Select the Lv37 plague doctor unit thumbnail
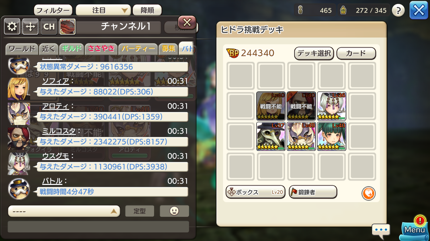Viewport: 430px width, 241px height. [271, 136]
